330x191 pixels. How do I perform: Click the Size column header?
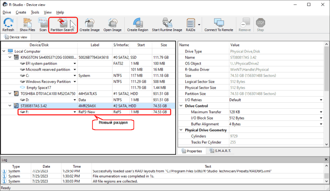point(163,45)
